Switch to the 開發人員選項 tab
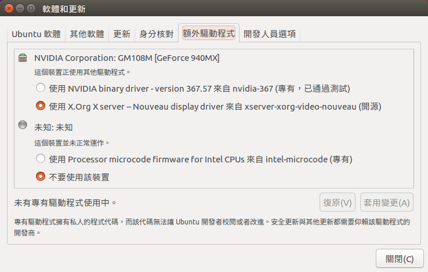The width and height of the screenshot is (428, 272). tap(270, 34)
